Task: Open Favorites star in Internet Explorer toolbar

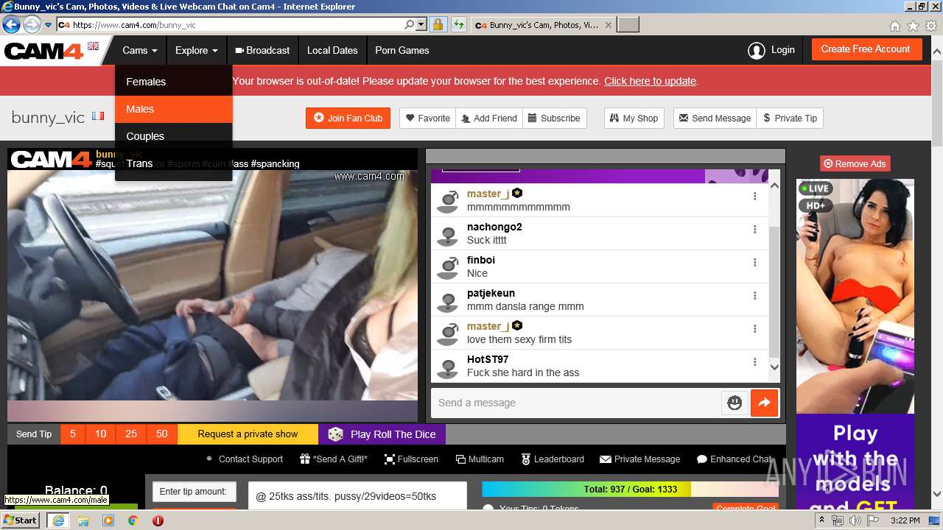Action: coord(913,26)
